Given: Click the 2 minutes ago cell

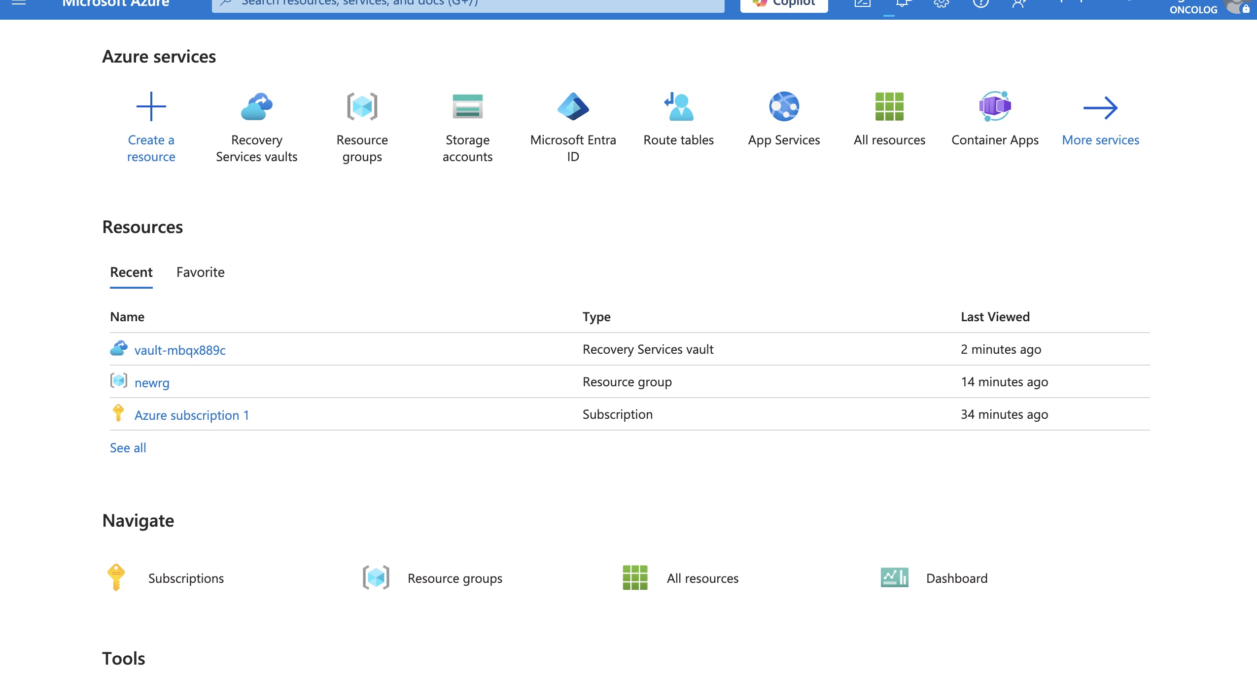Looking at the screenshot, I should click(x=1001, y=349).
